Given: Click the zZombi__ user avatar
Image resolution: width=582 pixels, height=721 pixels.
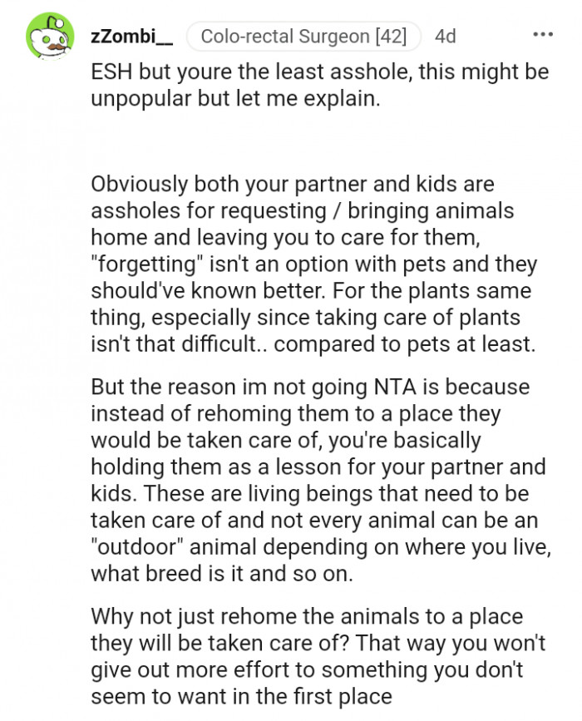Looking at the screenshot, I should click(x=49, y=37).
